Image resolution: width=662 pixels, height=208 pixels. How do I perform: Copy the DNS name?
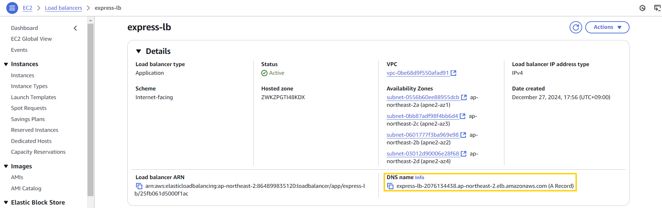click(390, 186)
